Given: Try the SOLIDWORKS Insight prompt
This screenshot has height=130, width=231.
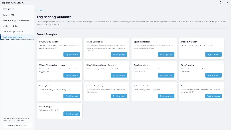Looking at the screenshot, I should 72,54.
